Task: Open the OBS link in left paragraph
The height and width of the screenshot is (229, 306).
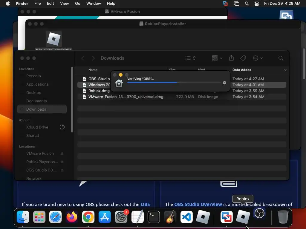Action: pos(145,205)
